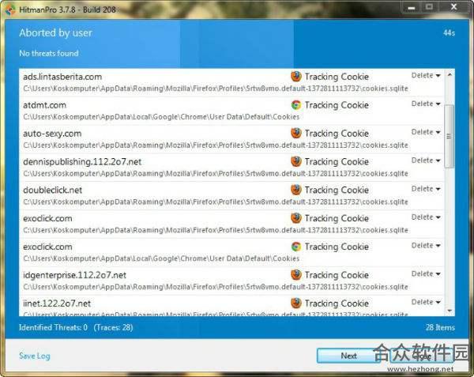Open the Delete dropdown for atdmt.com

pos(426,104)
